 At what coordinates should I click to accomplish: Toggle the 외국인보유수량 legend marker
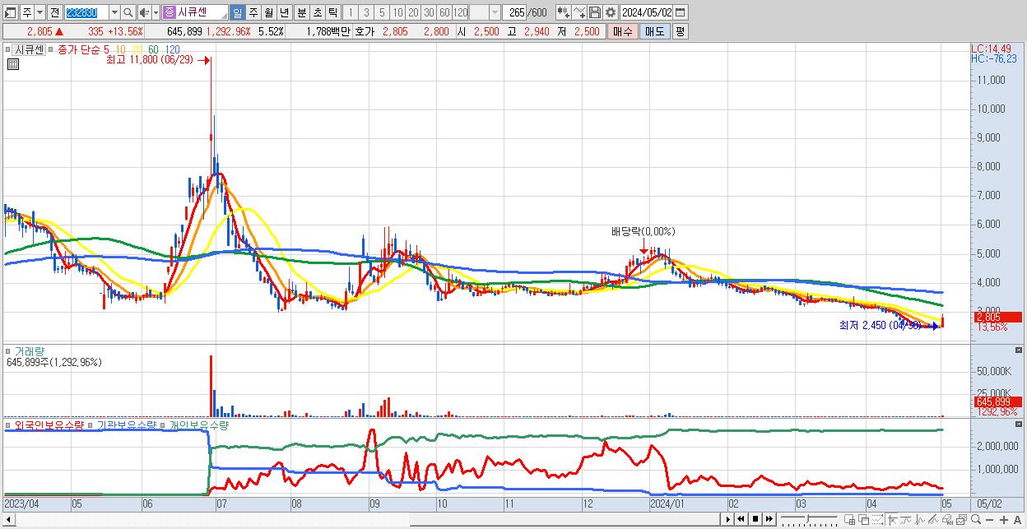[8, 425]
